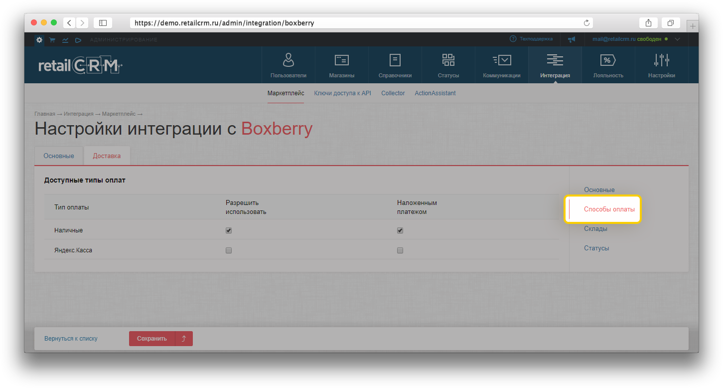Click the Сохранить save button
723x388 pixels.
point(152,339)
